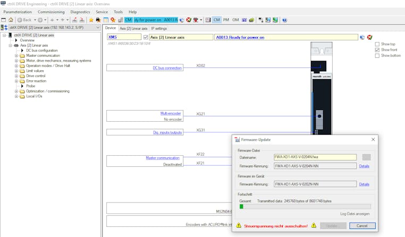
Task: Uncheck the Show front checkbox
Action: (377, 50)
